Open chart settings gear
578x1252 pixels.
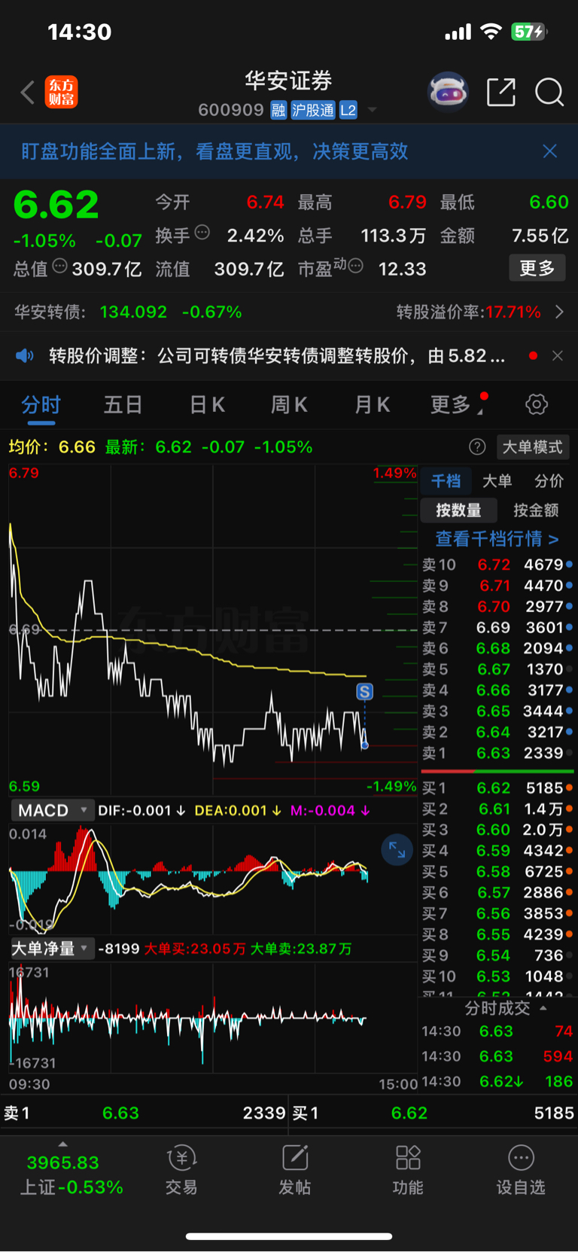pos(537,404)
